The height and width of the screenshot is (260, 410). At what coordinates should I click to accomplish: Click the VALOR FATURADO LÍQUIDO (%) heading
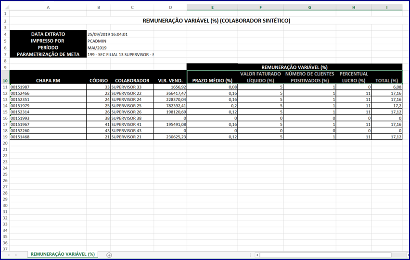(x=260, y=77)
